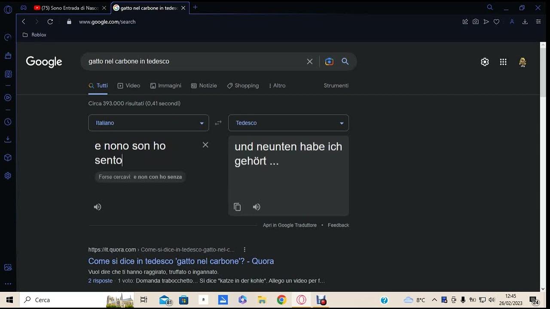Open Easy Setup sliders icon
550x309 pixels.
pos(538,21)
